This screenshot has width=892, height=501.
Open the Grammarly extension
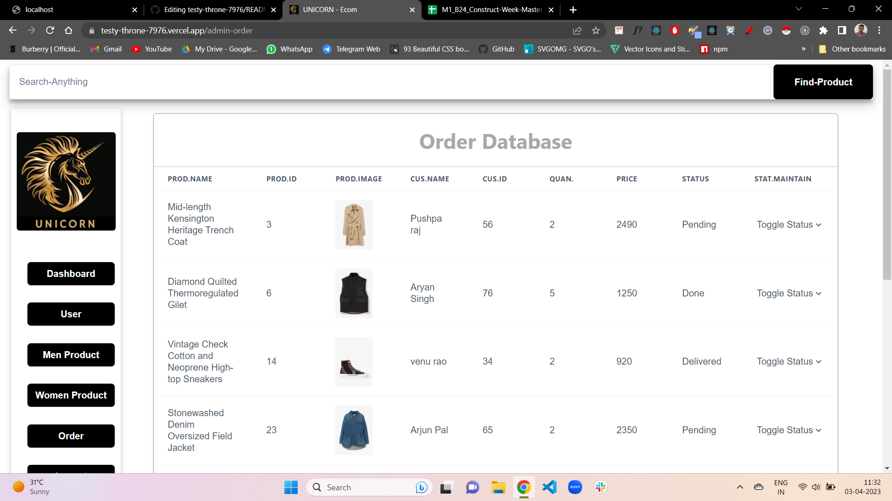[x=767, y=31]
